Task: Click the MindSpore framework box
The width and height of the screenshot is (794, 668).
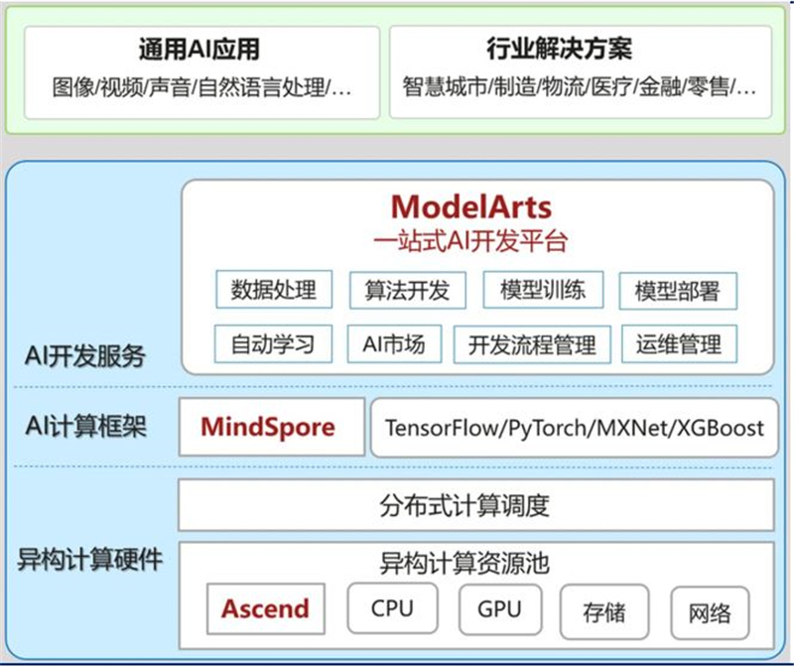Action: [x=271, y=428]
